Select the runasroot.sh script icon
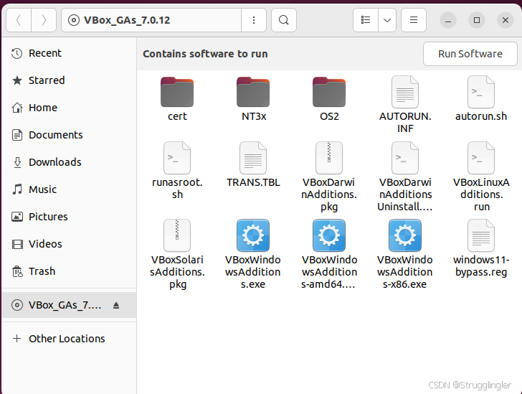This screenshot has width=522, height=394. tap(177, 158)
